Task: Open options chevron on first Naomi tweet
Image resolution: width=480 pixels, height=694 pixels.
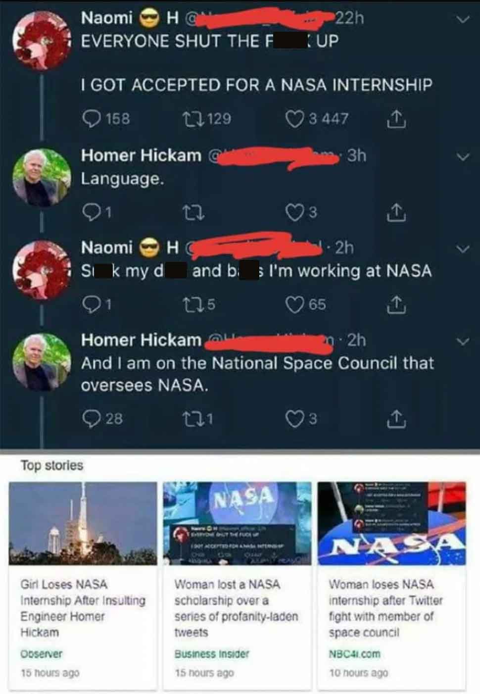Action: pos(462,20)
